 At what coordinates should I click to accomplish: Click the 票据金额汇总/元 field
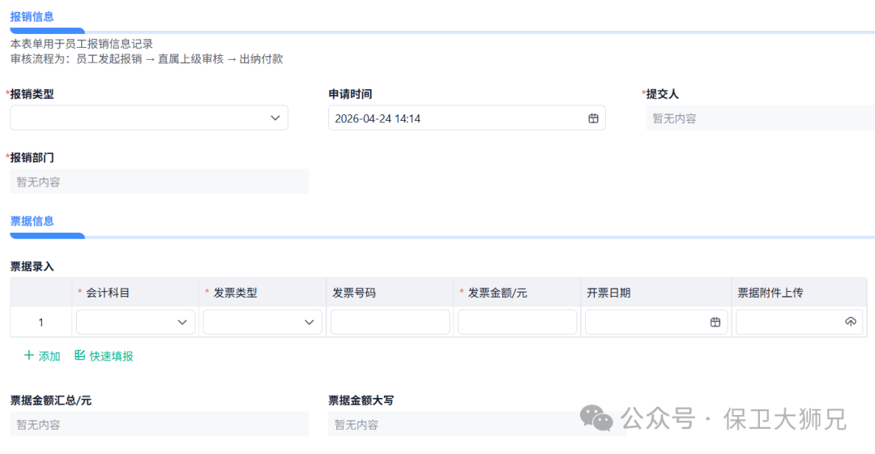(160, 424)
